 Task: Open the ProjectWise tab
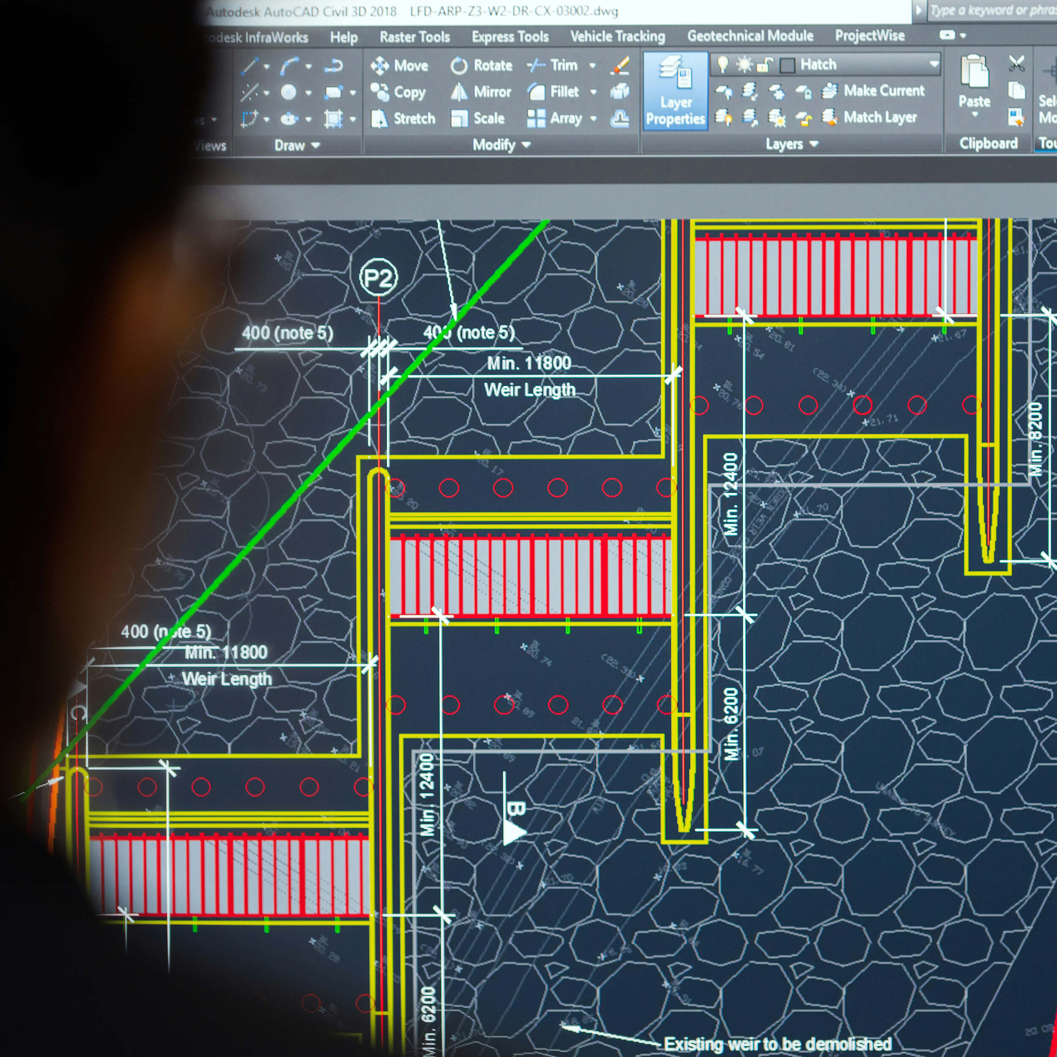tap(870, 35)
